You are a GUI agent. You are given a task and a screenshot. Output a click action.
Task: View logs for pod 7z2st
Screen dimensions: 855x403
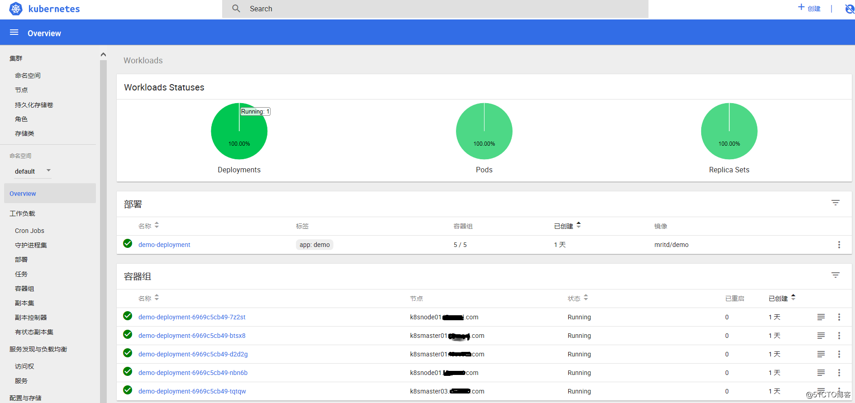click(821, 317)
